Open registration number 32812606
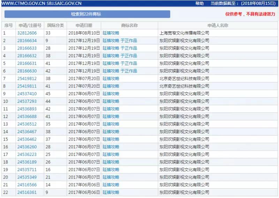Viewport: 279px width, 198px height. (27, 33)
